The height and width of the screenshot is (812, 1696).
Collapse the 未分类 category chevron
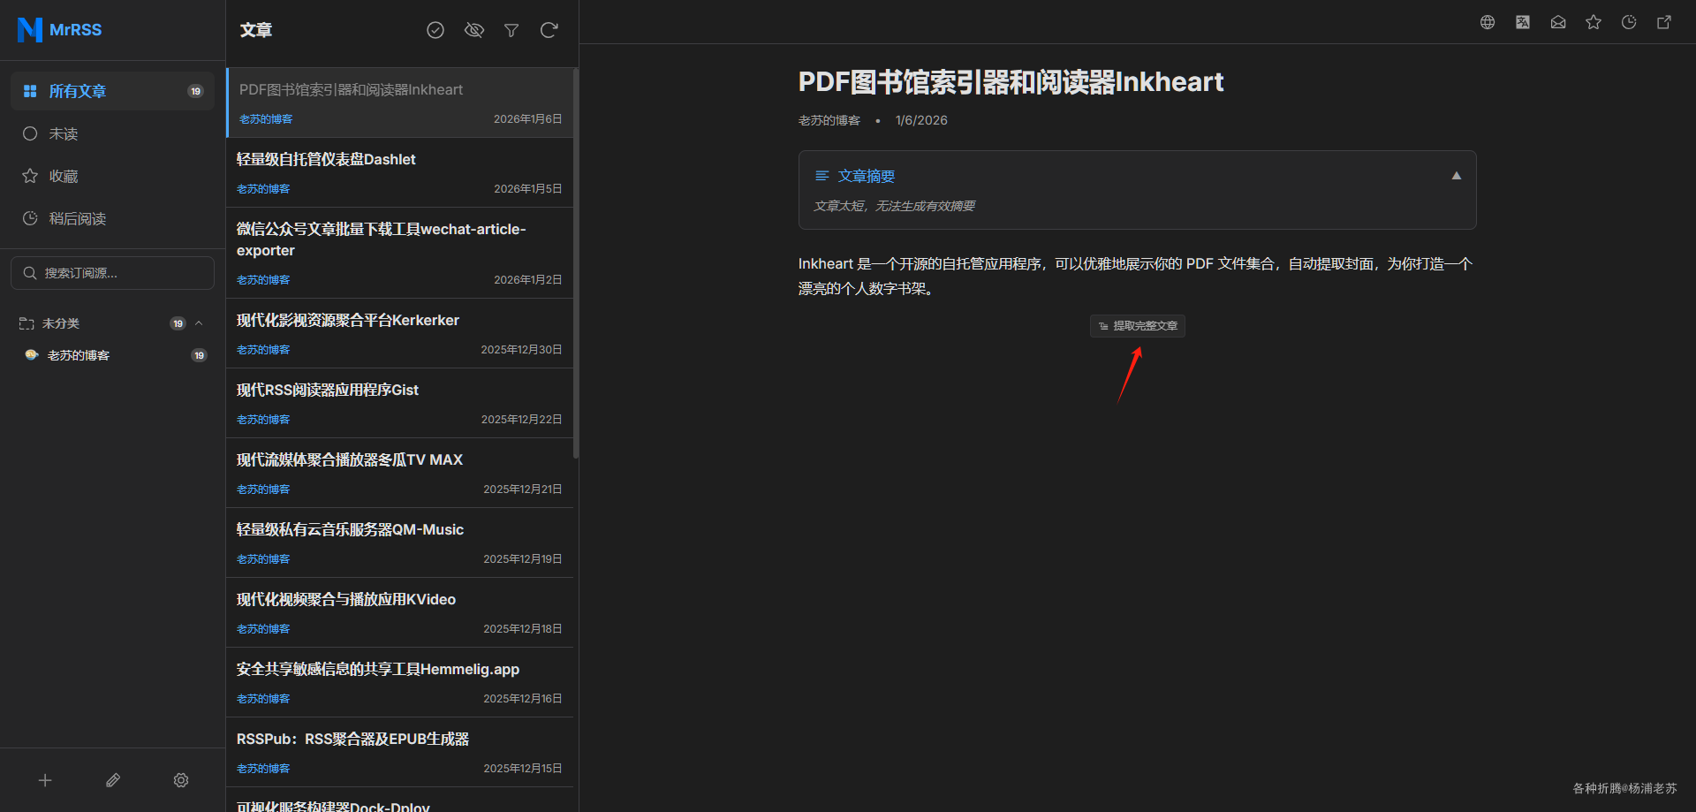pos(199,323)
